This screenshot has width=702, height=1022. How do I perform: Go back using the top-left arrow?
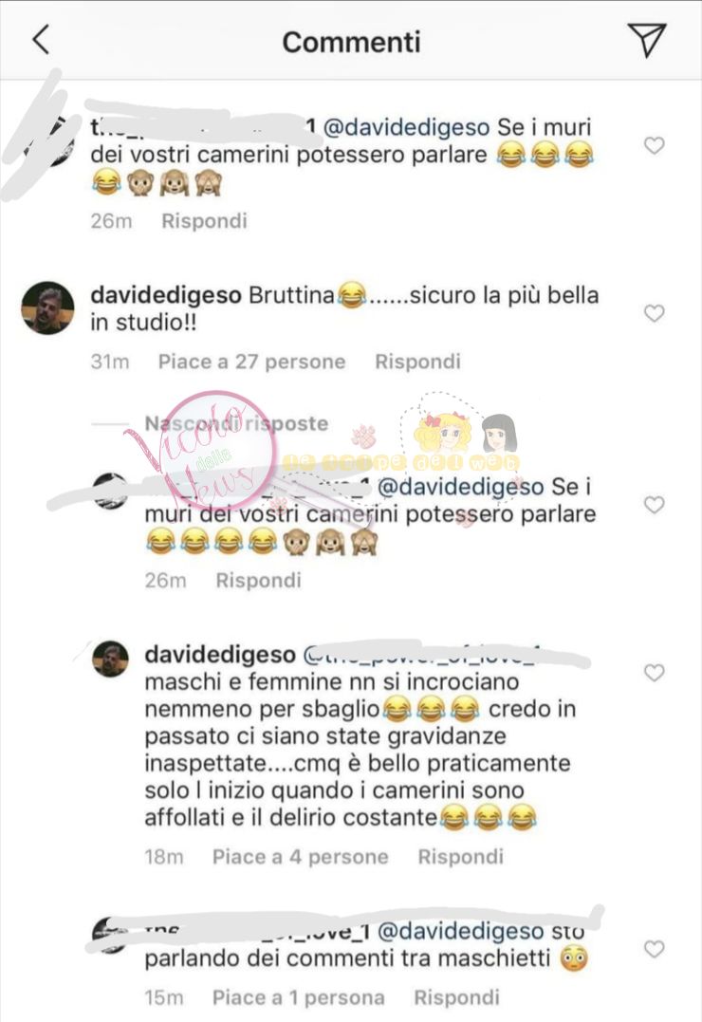coord(41,40)
